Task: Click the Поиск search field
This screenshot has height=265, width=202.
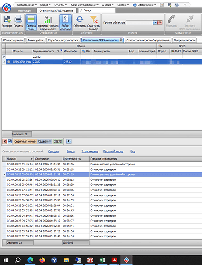Action: (x=97, y=11)
